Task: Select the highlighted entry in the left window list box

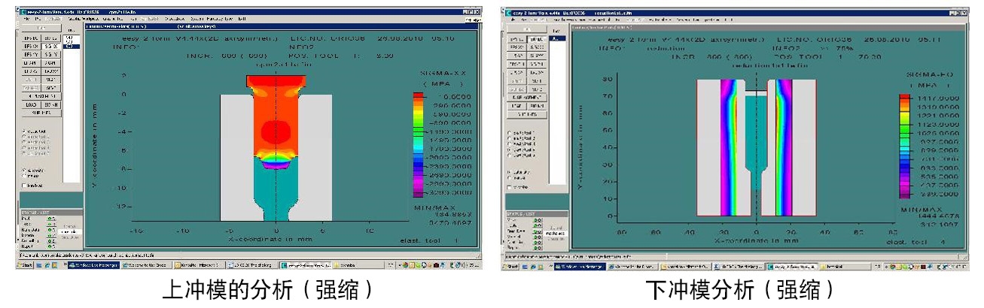Action: click(70, 47)
